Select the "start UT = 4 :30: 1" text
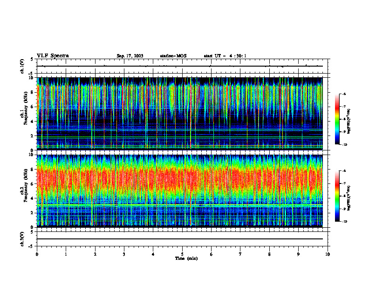Image resolution: width=369 pixels, height=285 pixels. [225, 56]
